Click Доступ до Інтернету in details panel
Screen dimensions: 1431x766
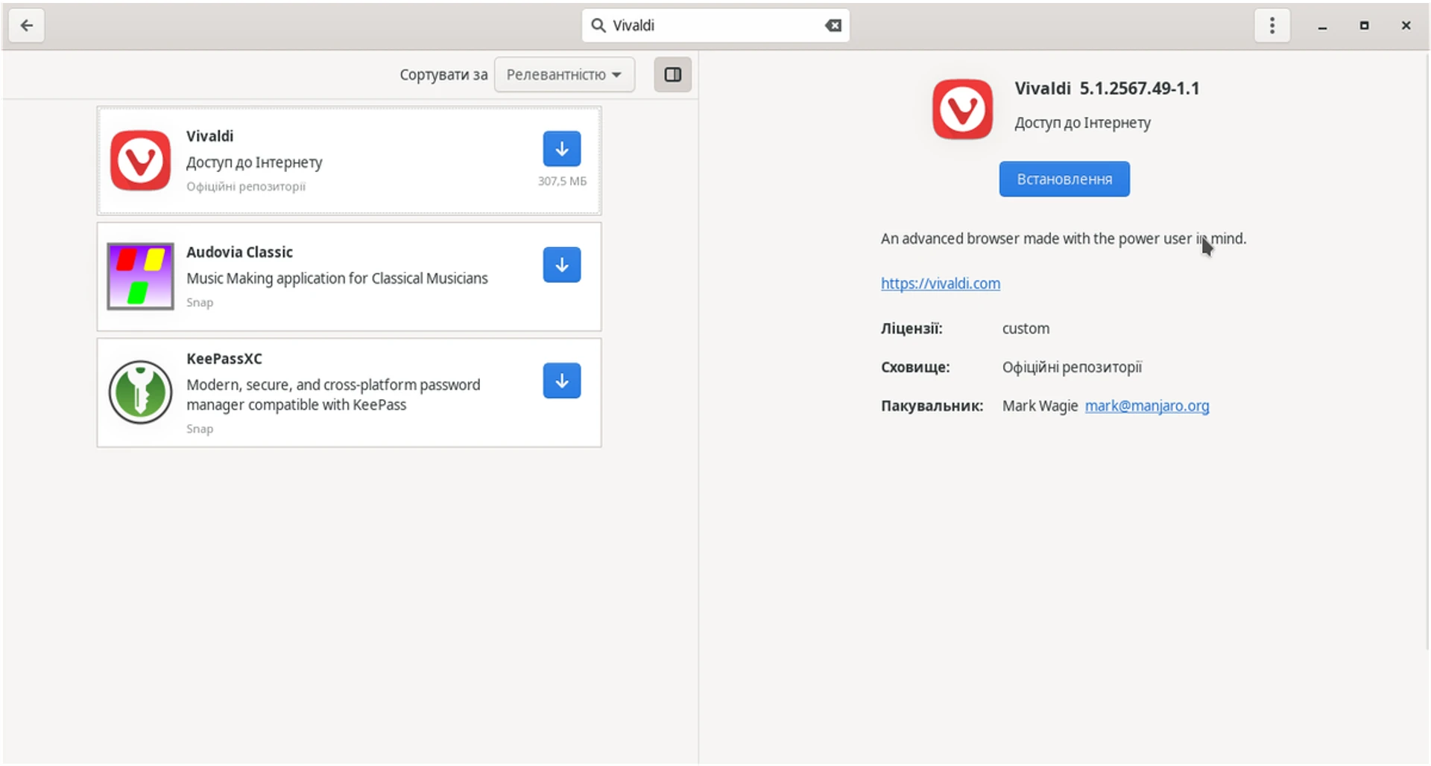click(1082, 123)
